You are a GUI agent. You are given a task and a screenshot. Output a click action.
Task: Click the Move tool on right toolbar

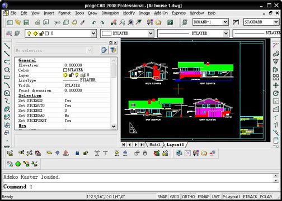[276, 85]
